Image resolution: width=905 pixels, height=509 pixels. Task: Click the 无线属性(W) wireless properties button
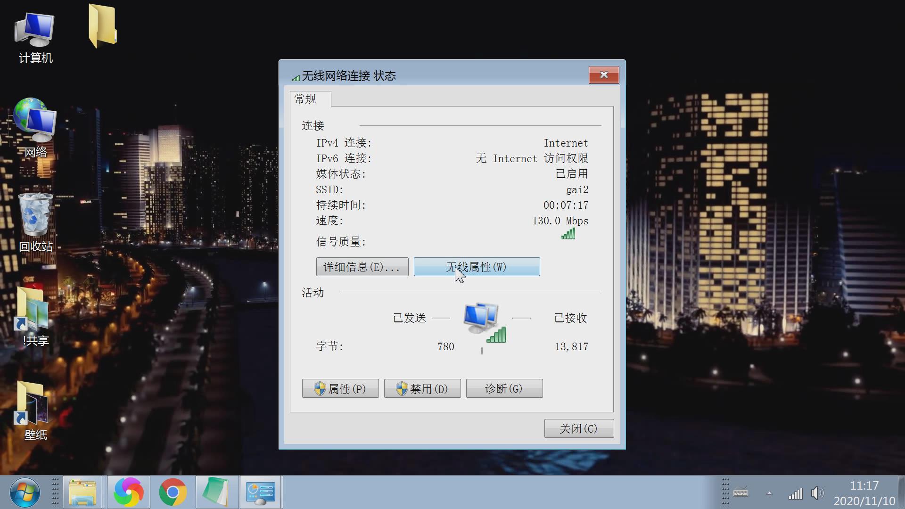(x=476, y=267)
